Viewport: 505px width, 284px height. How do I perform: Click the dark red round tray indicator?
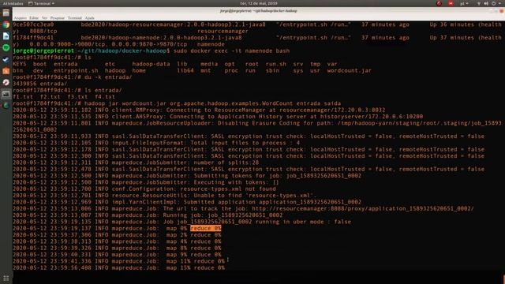[439, 3]
